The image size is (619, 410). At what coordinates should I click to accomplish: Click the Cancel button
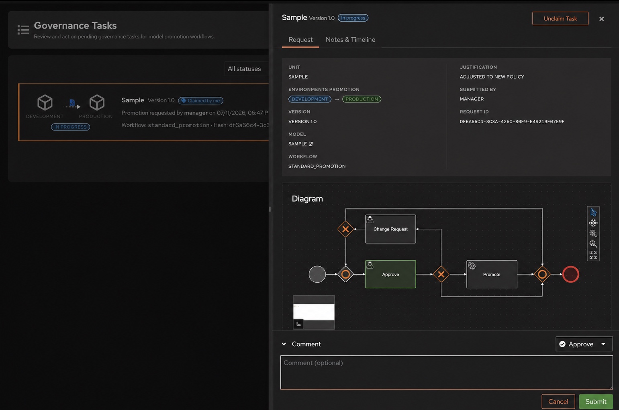tap(558, 402)
